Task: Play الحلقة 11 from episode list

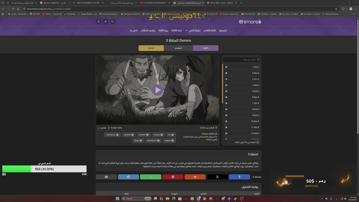Action: click(x=242, y=127)
